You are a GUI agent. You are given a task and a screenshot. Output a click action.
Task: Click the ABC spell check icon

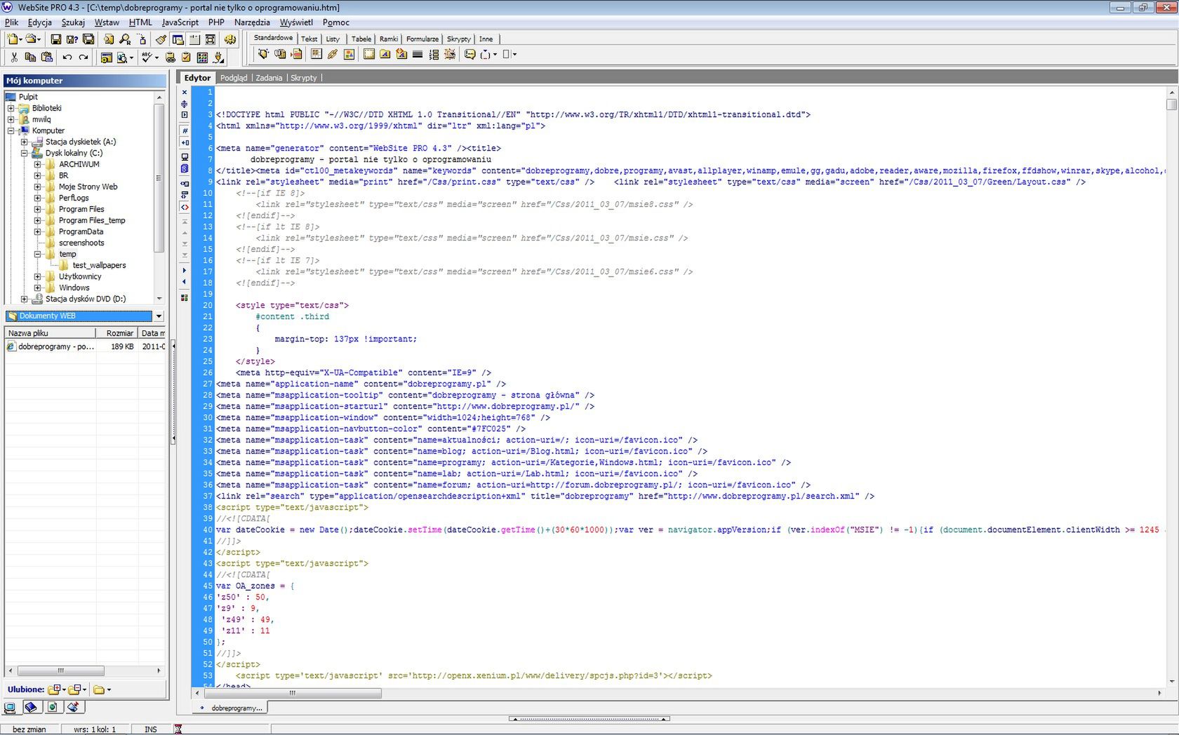146,58
